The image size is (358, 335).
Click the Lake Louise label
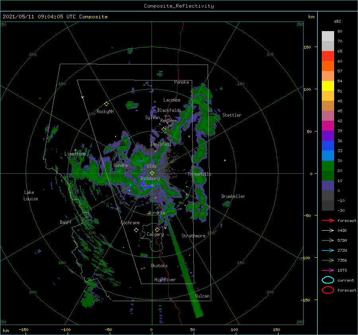click(x=31, y=196)
